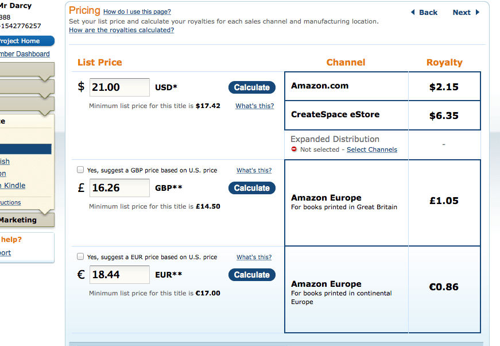The image size is (500, 346).
Task: Click the GBP list price field
Action: [x=119, y=188]
